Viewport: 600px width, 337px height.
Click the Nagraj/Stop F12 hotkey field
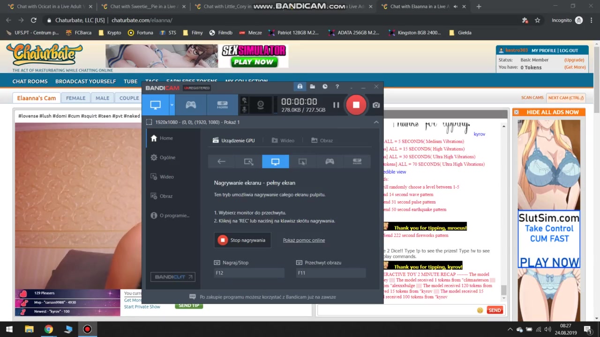pos(249,273)
